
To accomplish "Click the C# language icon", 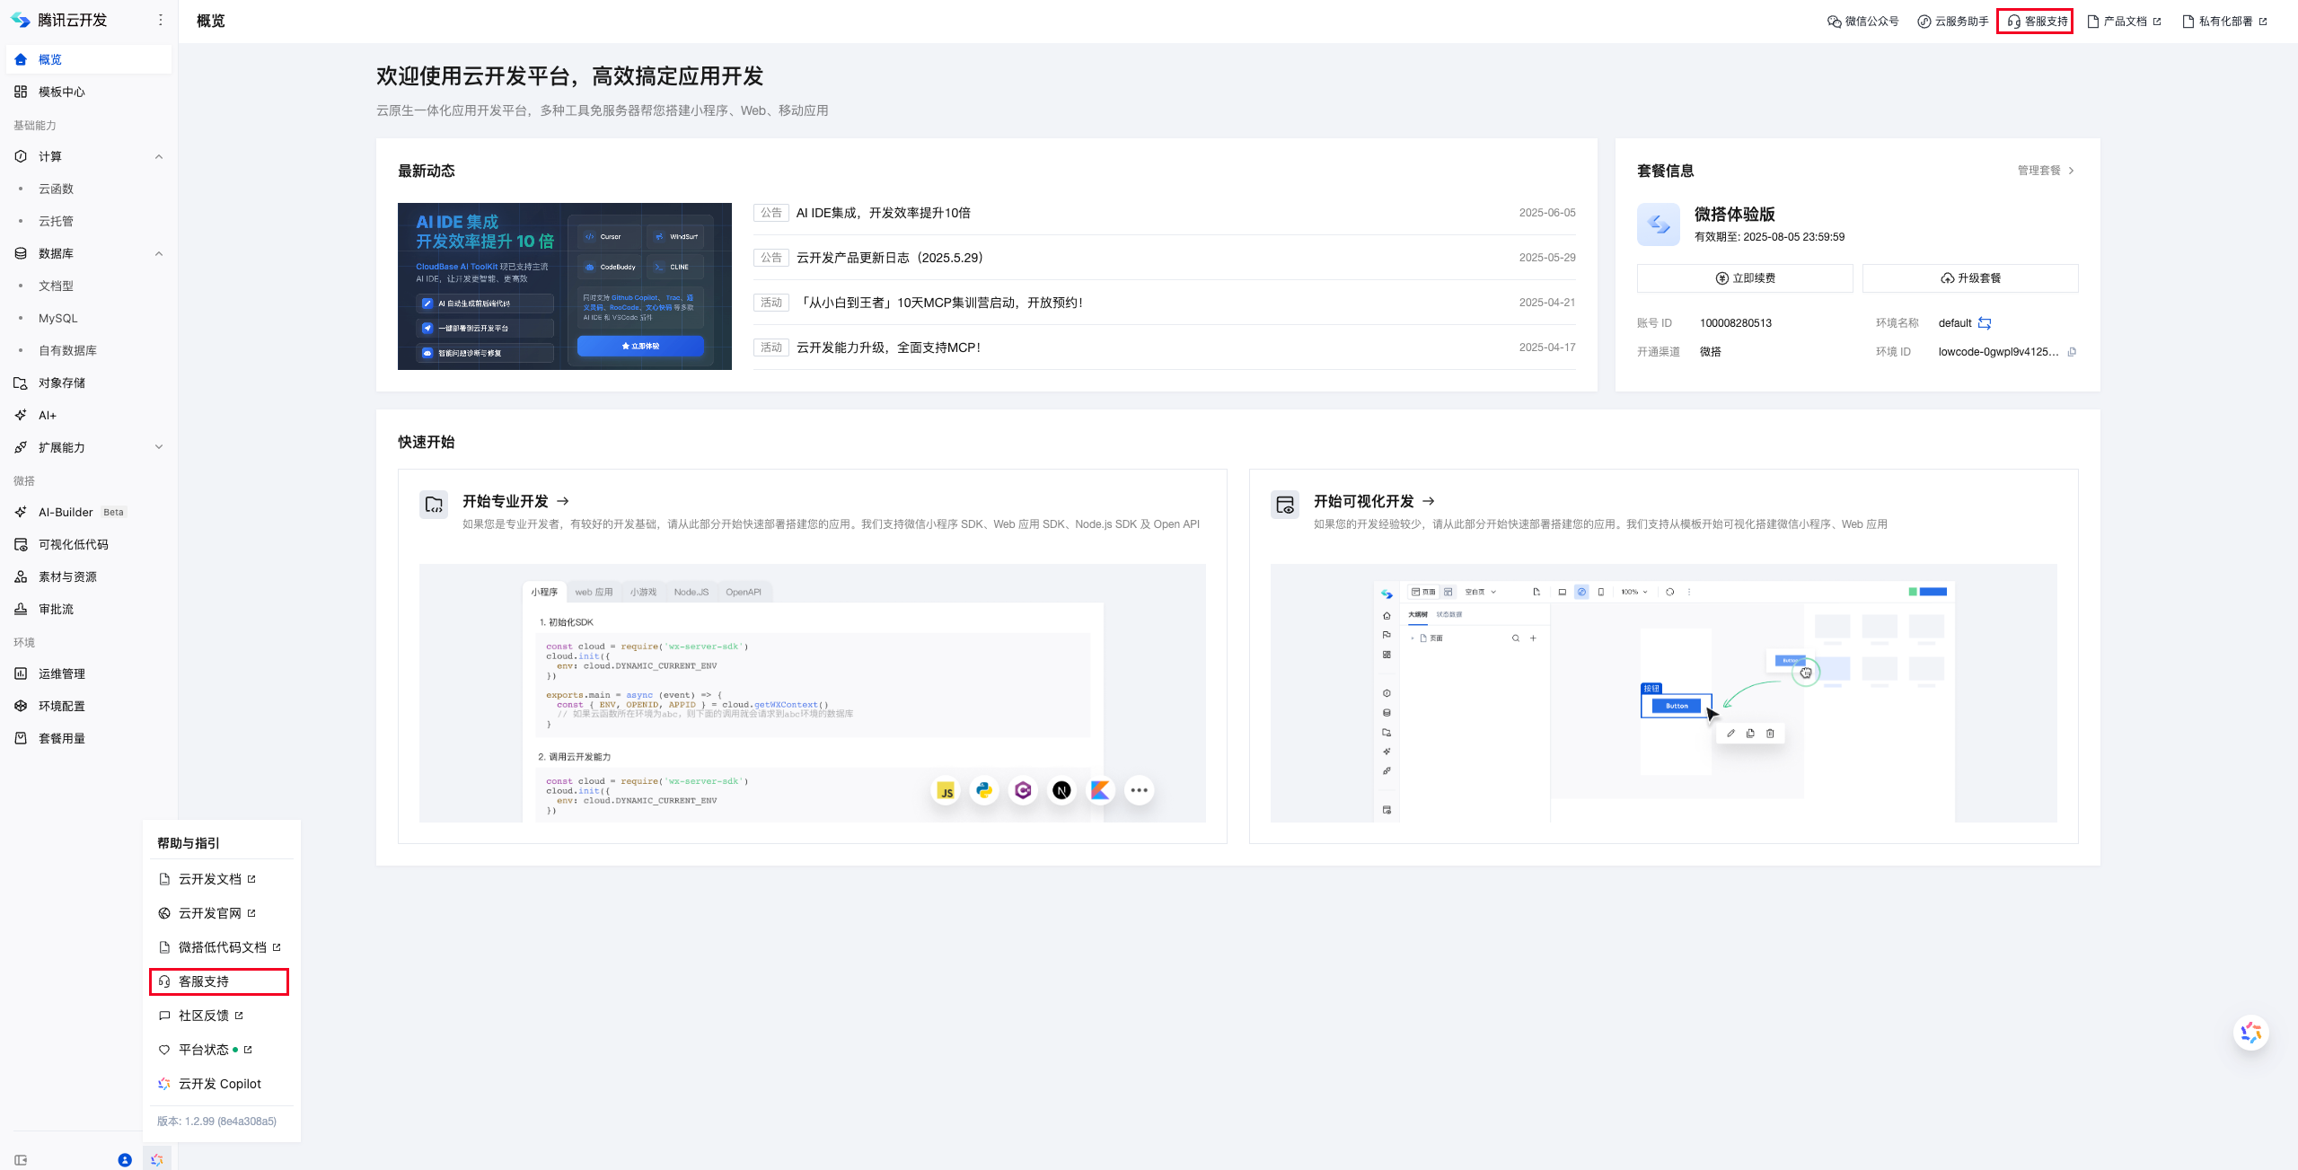I will click(x=1023, y=790).
